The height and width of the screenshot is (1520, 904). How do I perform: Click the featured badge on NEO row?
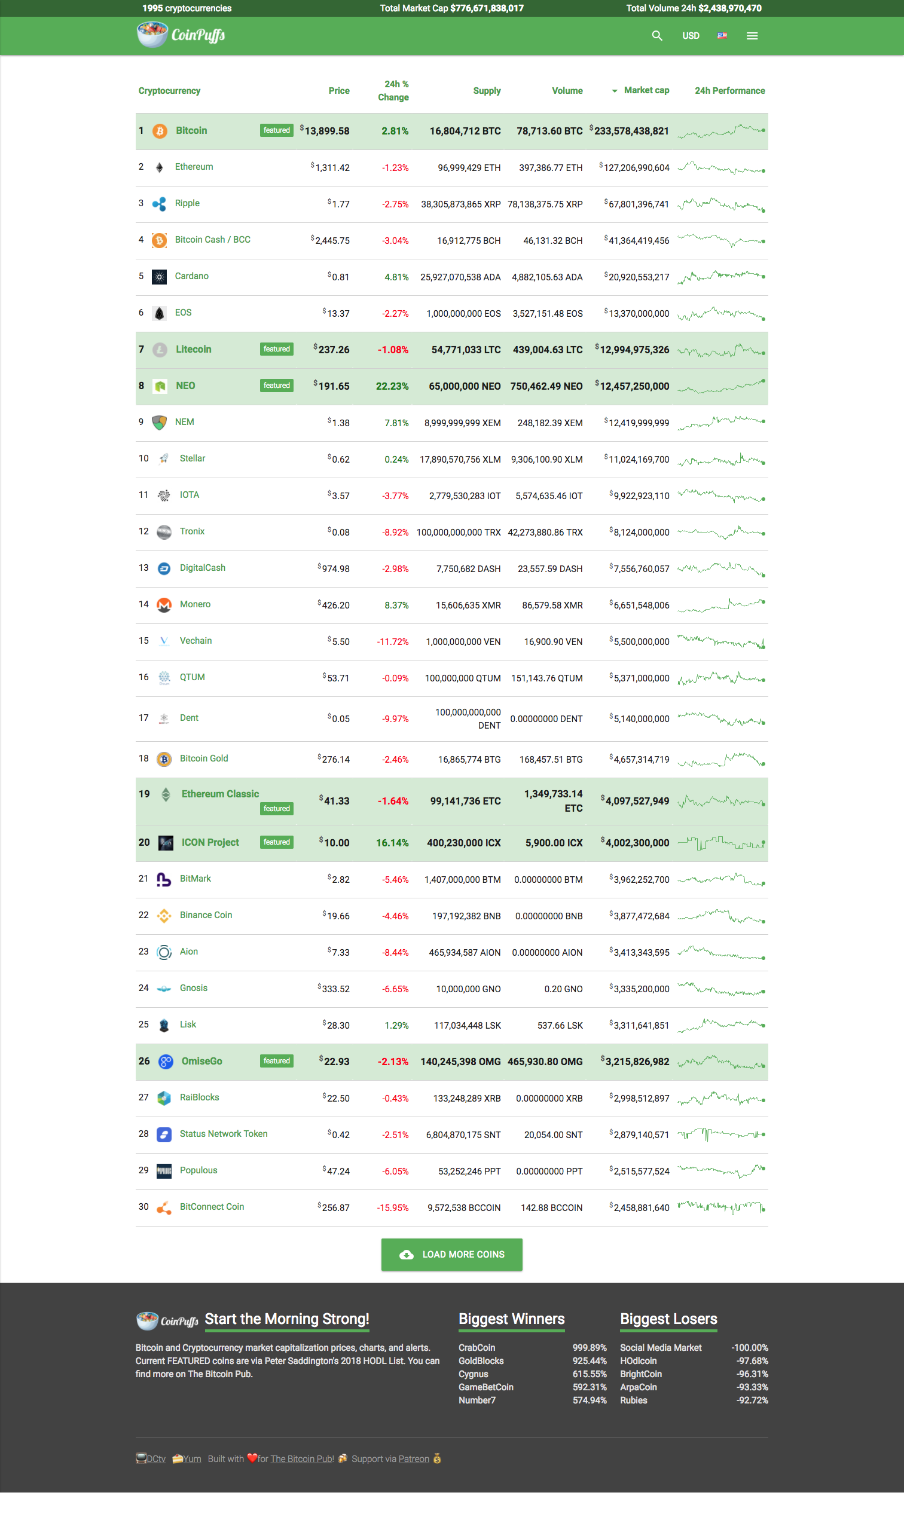tap(277, 386)
